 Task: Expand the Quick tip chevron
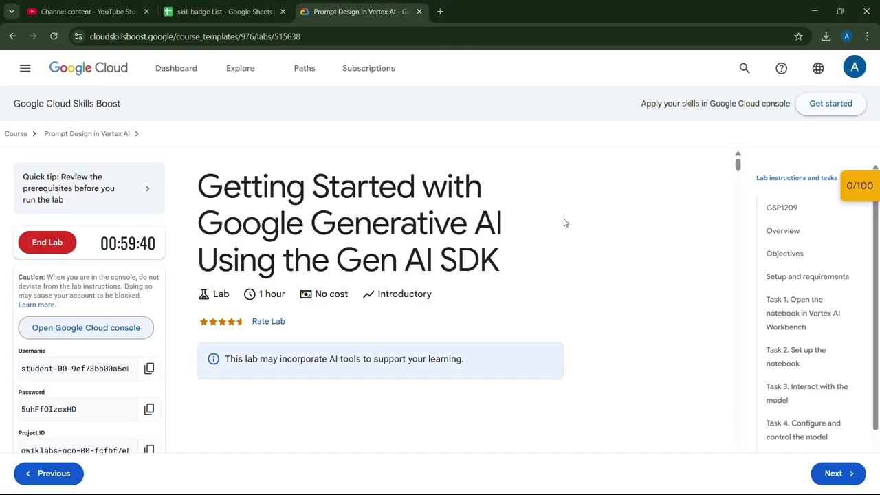[x=147, y=188]
